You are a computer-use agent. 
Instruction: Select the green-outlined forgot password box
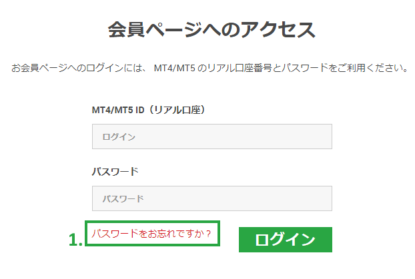click(151, 234)
